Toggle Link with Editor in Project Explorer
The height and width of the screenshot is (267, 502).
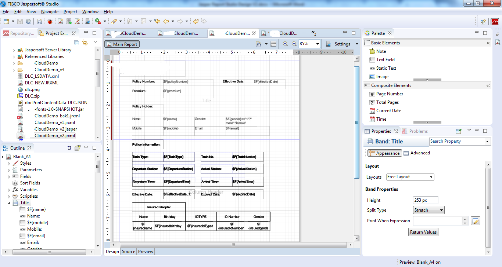85,43
